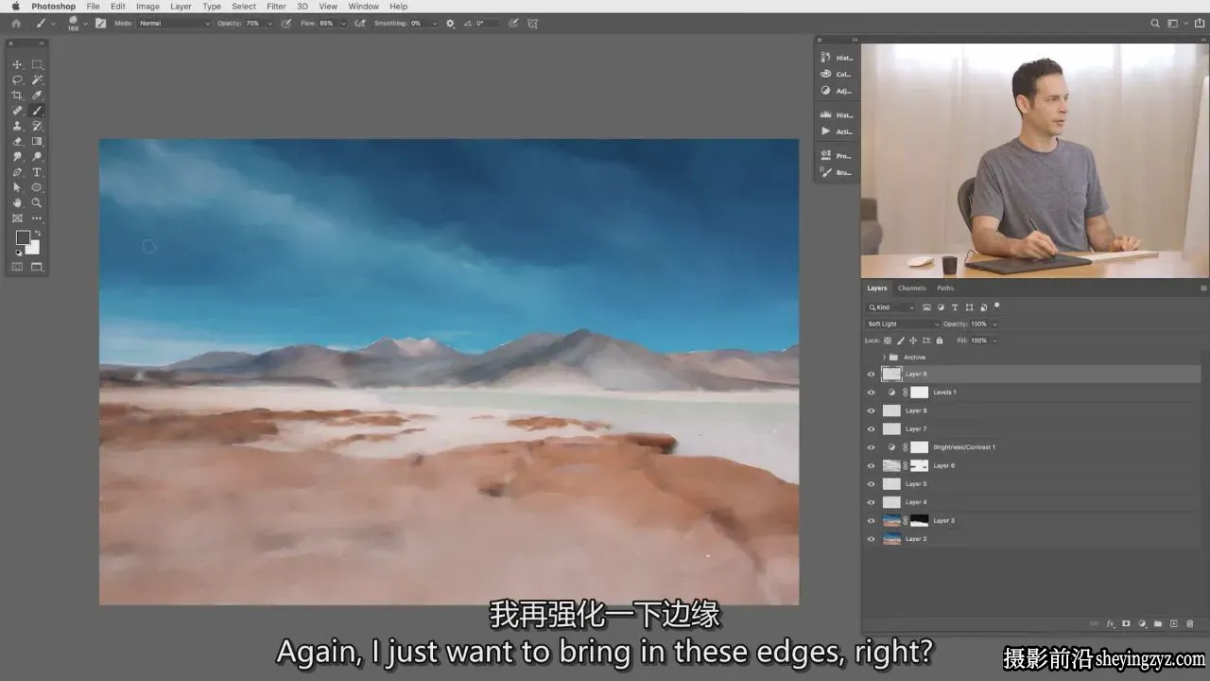Toggle visibility of Layer 2
The height and width of the screenshot is (681, 1210).
(x=872, y=539)
